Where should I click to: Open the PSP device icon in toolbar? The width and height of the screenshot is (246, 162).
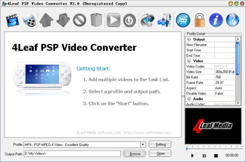point(148,20)
